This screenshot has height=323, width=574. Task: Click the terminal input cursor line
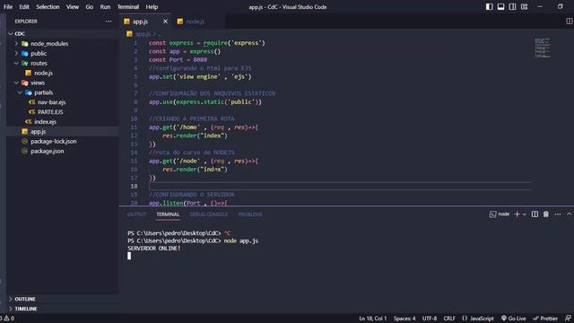tap(129, 256)
